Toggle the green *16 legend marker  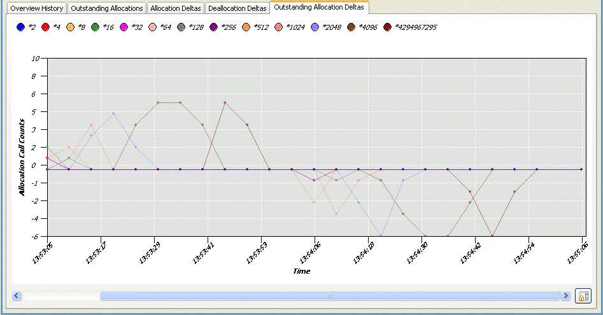coord(95,27)
